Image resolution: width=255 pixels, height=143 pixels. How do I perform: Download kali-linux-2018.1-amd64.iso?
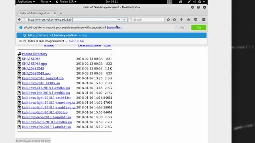43,78
